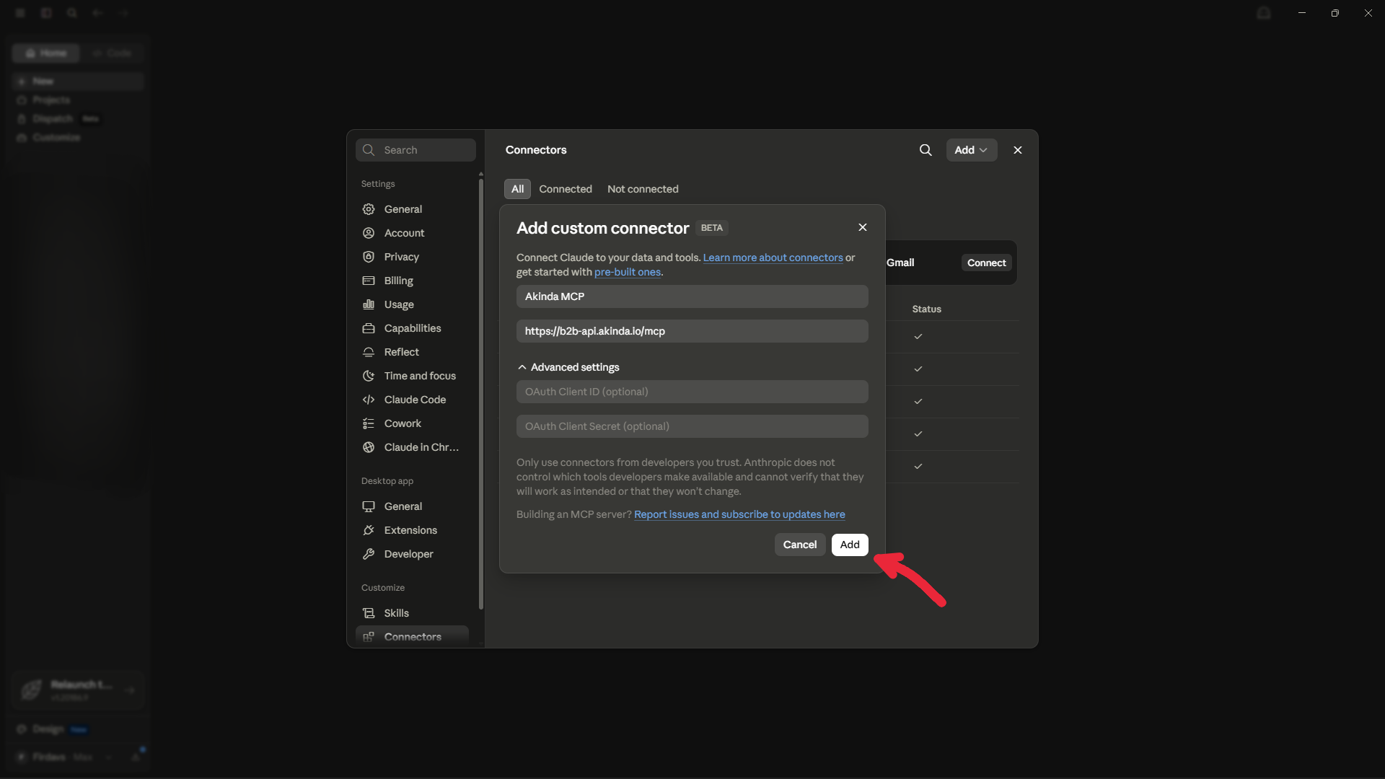Open Design in the main window sidebar
The width and height of the screenshot is (1385, 779).
(78, 729)
